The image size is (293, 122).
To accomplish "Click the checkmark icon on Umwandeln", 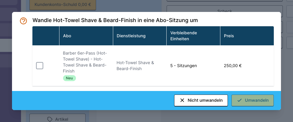I will [x=239, y=101].
